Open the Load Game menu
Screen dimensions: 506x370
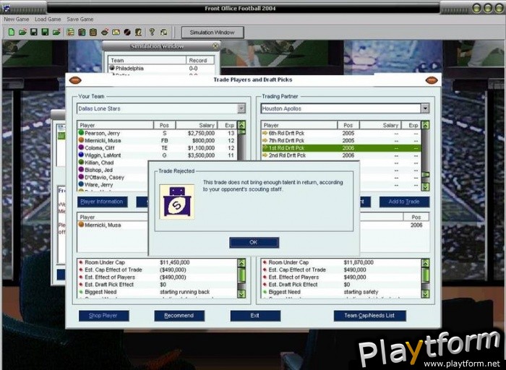pos(48,20)
